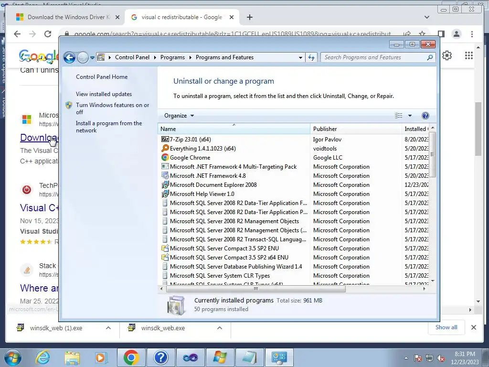The height and width of the screenshot is (367, 489).
Task: Open Google apps grid icon
Action: point(469,55)
